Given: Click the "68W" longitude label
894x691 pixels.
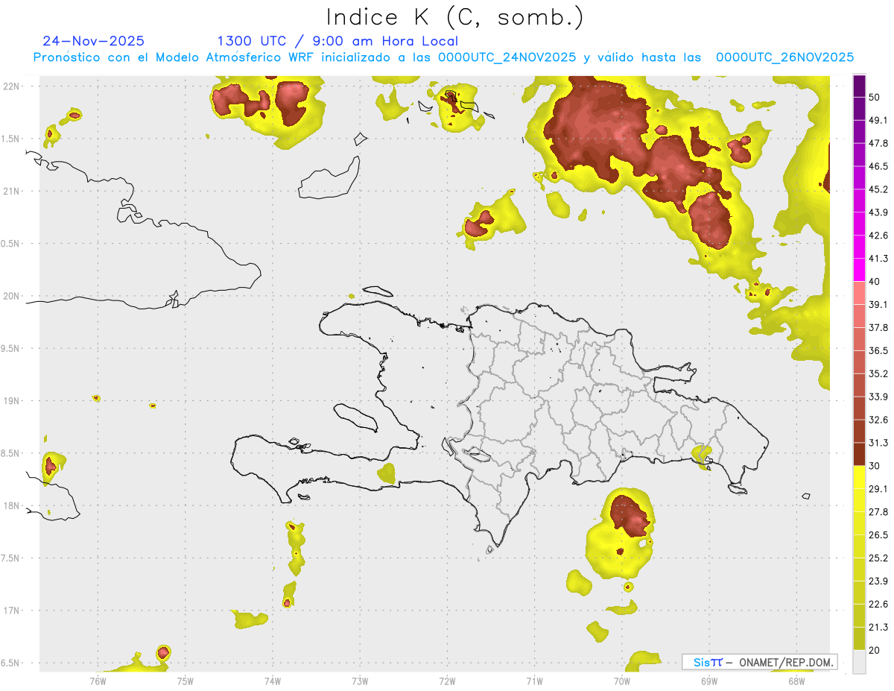Looking at the screenshot, I should (796, 681).
